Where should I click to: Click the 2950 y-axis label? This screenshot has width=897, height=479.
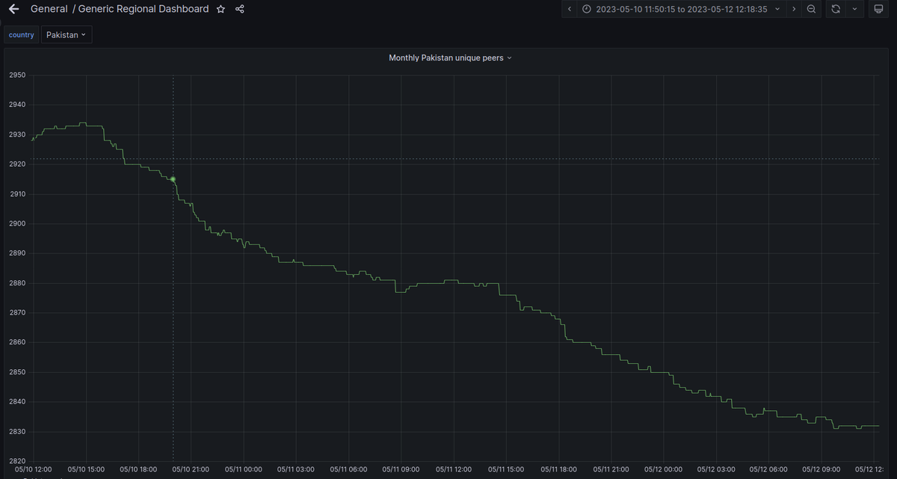17,75
